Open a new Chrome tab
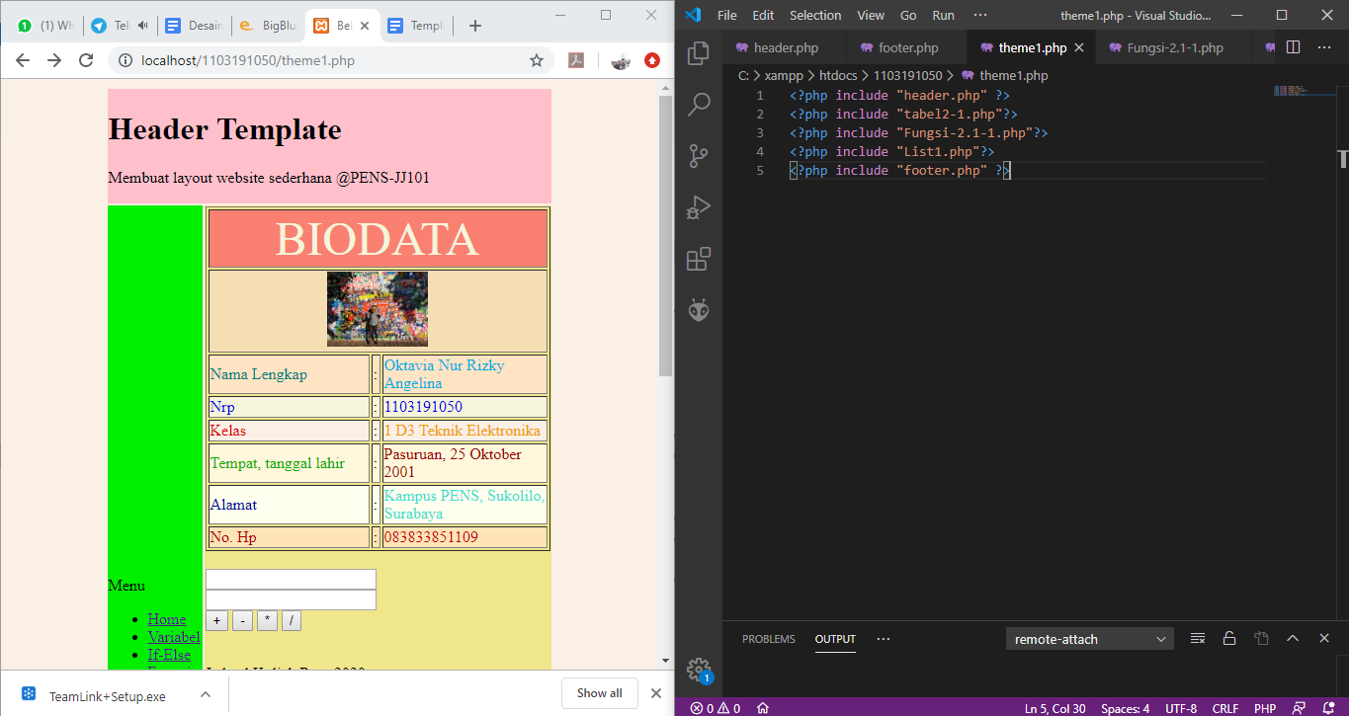The height and width of the screenshot is (716, 1349). (475, 26)
